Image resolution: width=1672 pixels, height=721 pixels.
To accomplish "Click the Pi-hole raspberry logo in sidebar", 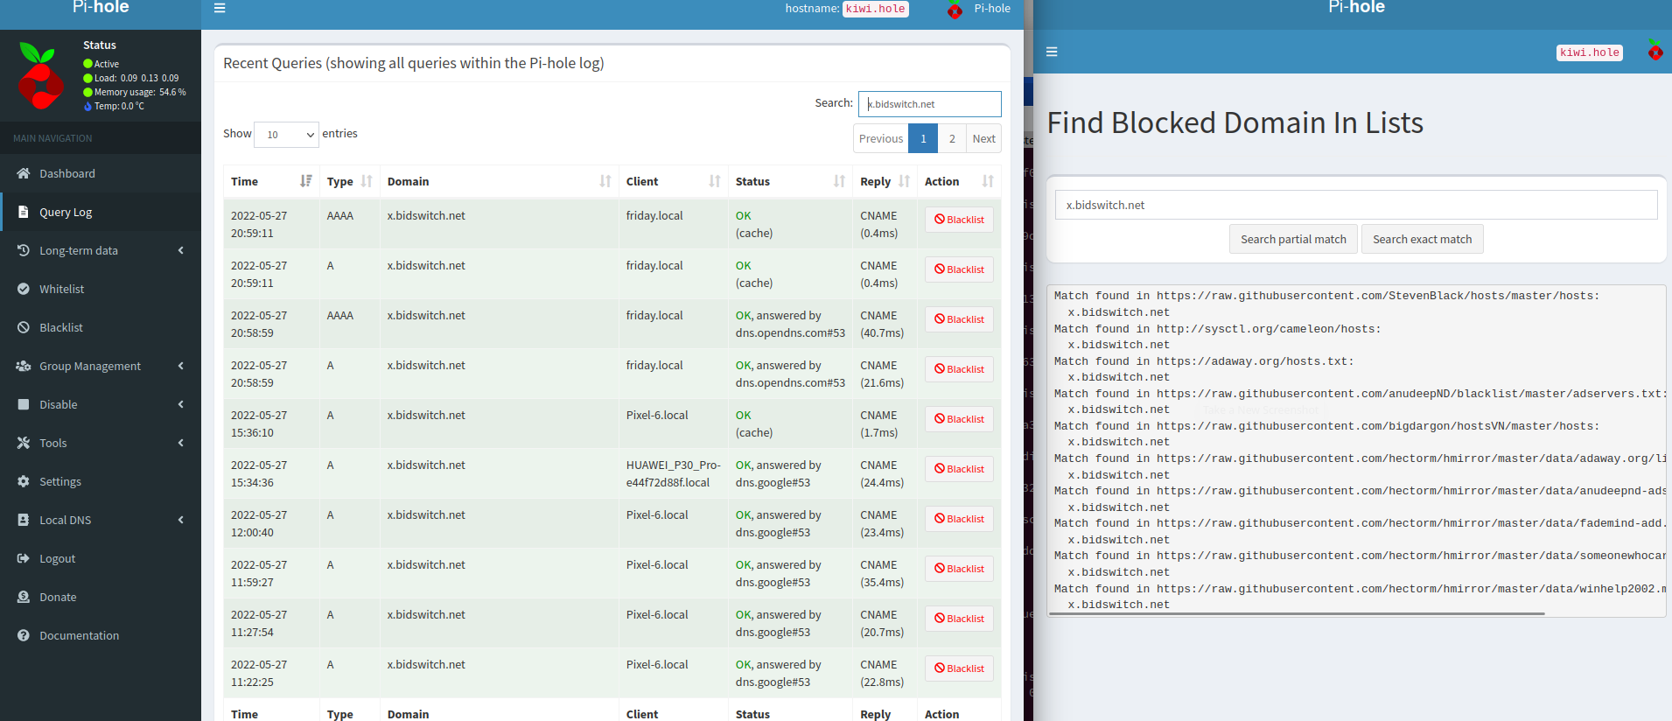I will [x=40, y=75].
